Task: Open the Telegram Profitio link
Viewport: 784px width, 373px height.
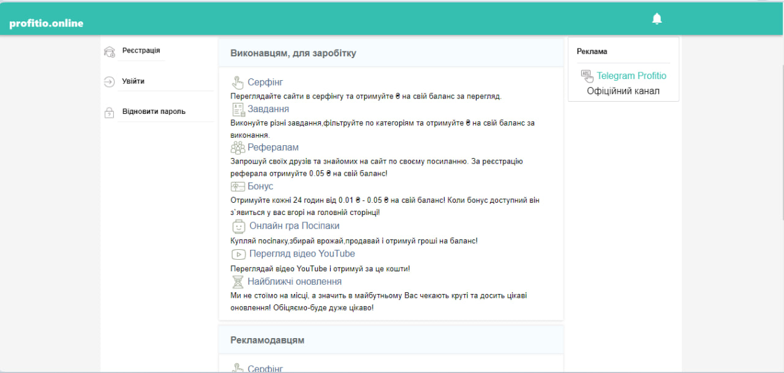Action: pos(631,76)
